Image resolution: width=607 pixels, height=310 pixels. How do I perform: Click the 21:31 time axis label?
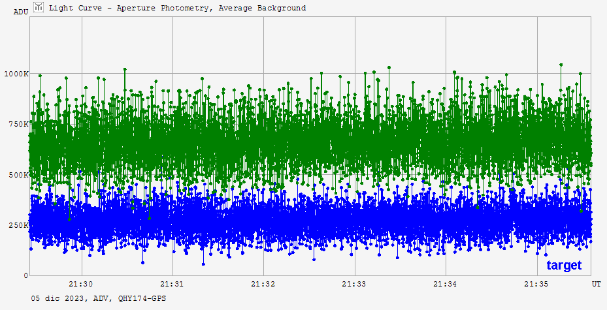[172, 284]
